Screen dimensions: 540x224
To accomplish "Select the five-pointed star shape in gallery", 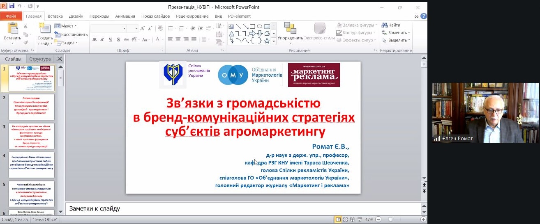I will click(x=266, y=41).
